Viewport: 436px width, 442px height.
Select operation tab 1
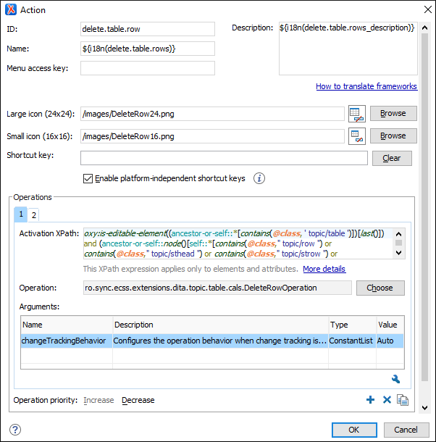pos(21,214)
